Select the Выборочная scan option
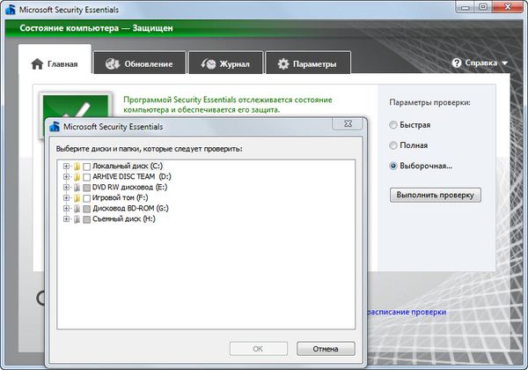Viewport: 528px width, 370px height. 421,166
